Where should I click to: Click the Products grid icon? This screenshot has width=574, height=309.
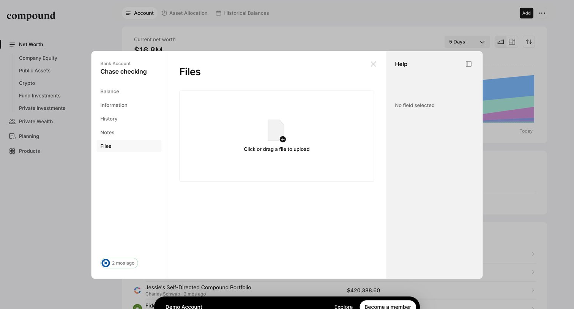[12, 151]
